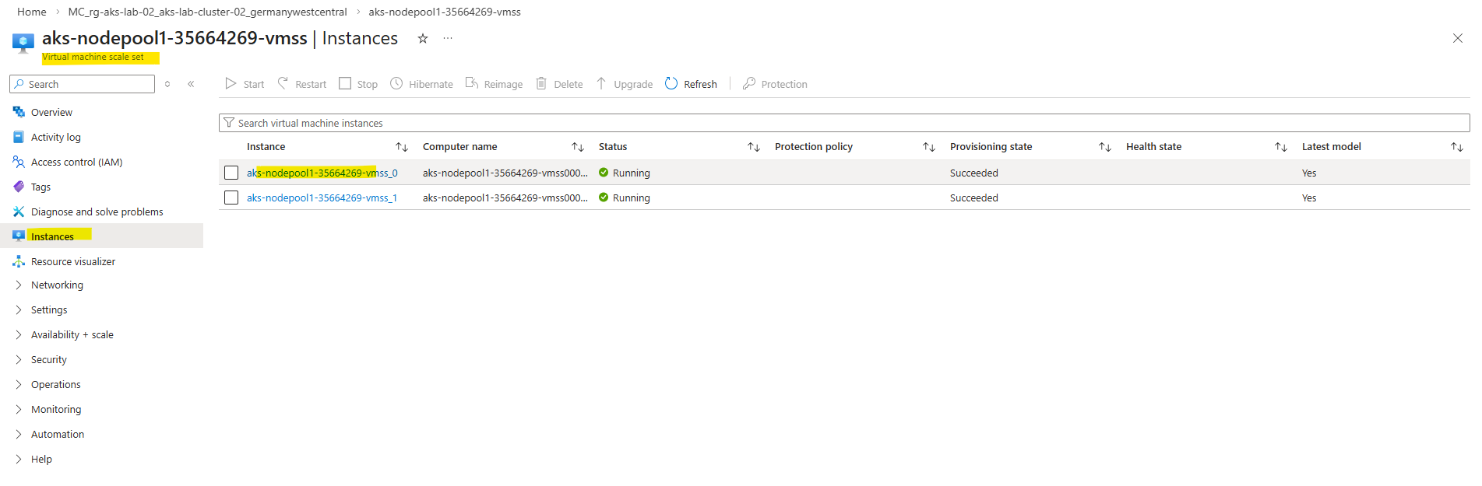The image size is (1482, 486).
Task: Select checkbox for instance vmss_0
Action: (x=231, y=173)
